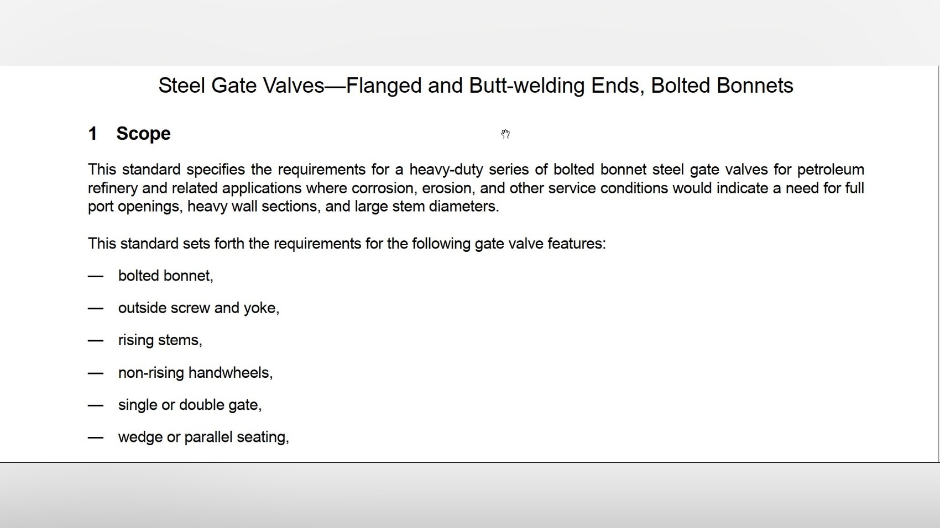Click the dash bullet before 'rising stems'
This screenshot has height=528, width=940.
[95, 341]
